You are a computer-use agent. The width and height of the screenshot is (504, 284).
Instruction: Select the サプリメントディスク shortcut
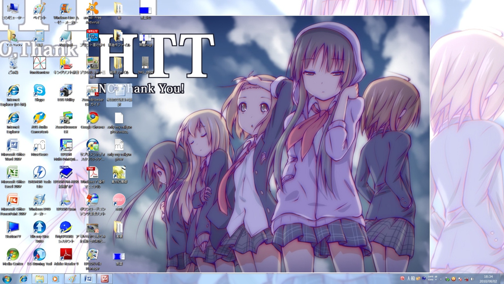[92, 150]
